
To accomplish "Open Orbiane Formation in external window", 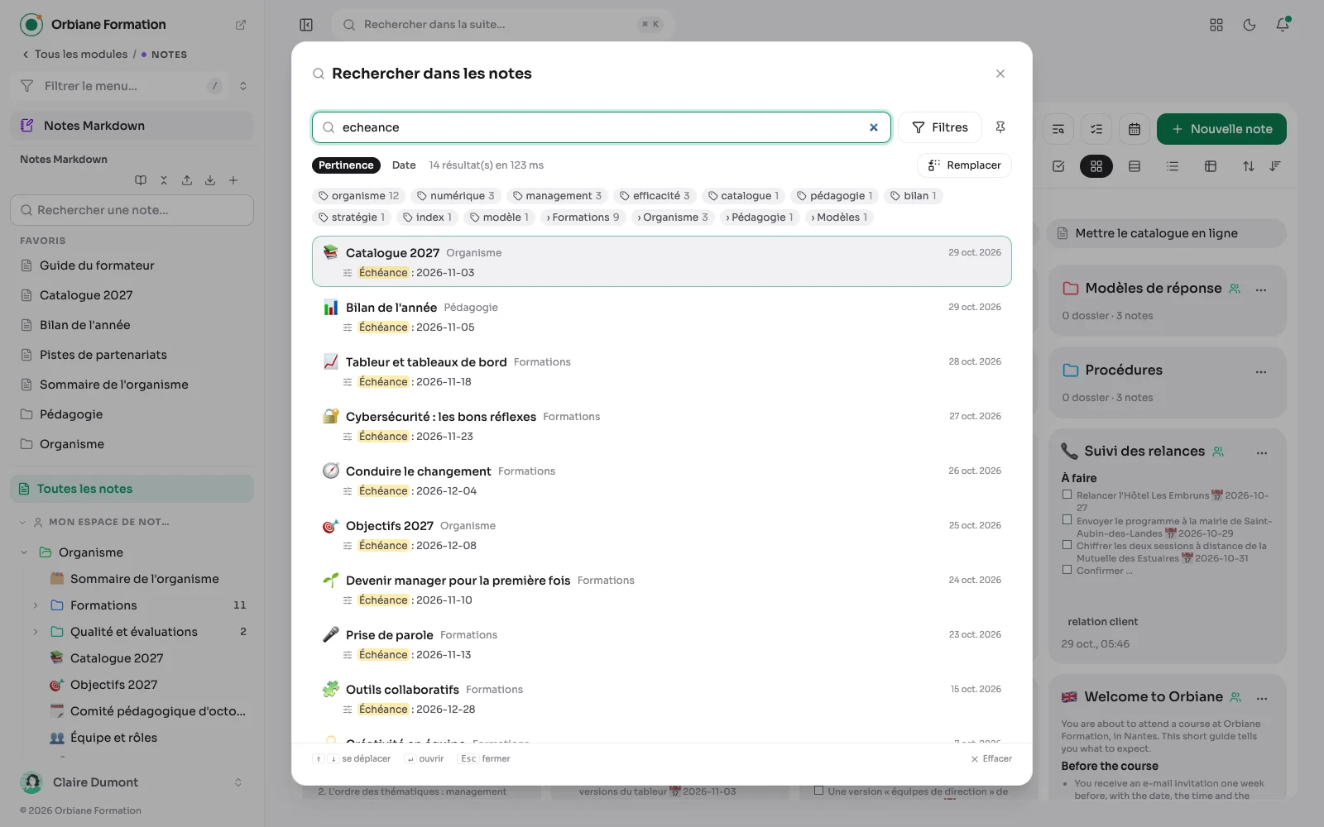I will [x=241, y=25].
